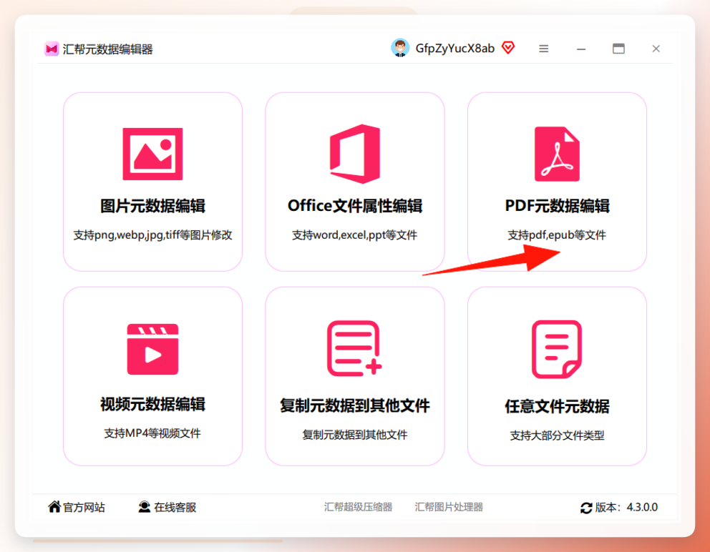This screenshot has width=710, height=552.
Task: Open the PDF metadata editor icon
Action: coord(557,154)
